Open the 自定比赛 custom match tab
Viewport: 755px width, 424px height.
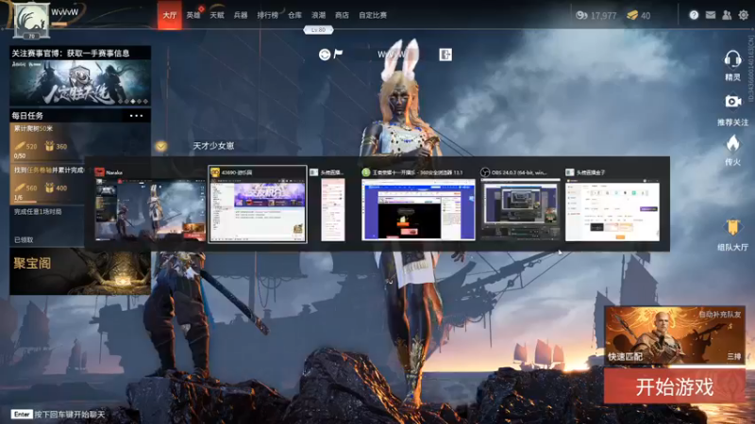(373, 15)
